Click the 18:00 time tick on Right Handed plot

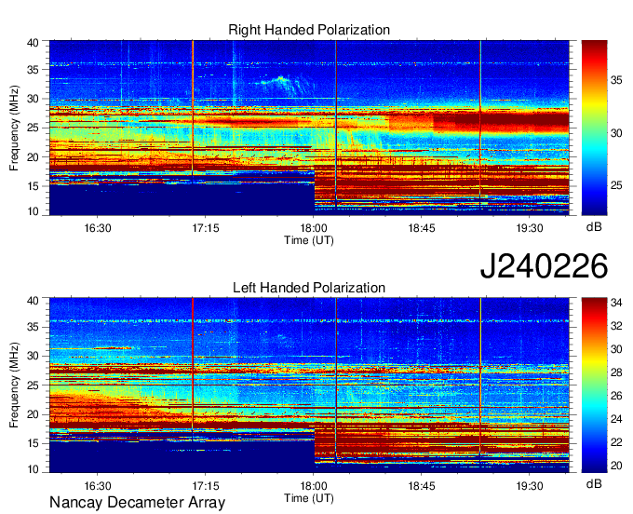point(314,228)
